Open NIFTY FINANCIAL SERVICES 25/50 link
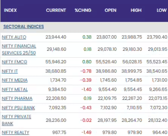 pyautogui.click(x=19, y=49)
